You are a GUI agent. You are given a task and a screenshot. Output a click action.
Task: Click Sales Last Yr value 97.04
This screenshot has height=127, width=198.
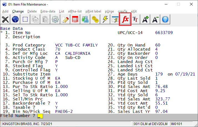coord(161,112)
